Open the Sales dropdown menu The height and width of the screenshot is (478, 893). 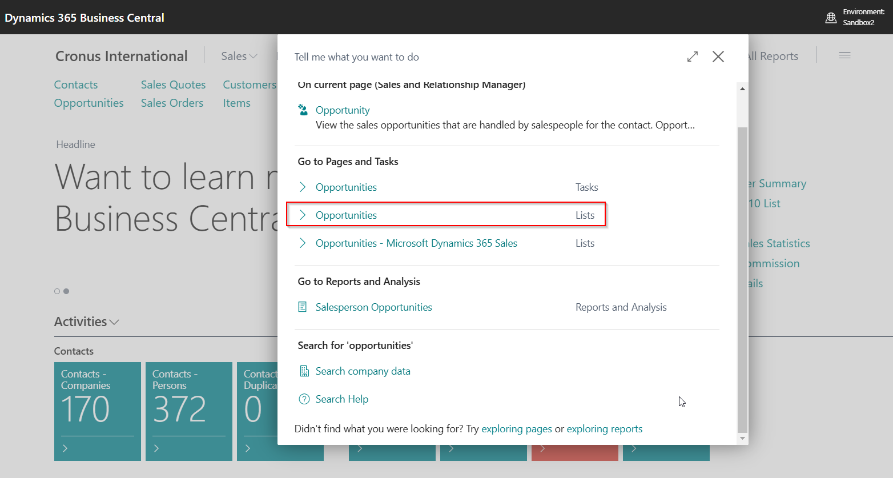point(239,56)
